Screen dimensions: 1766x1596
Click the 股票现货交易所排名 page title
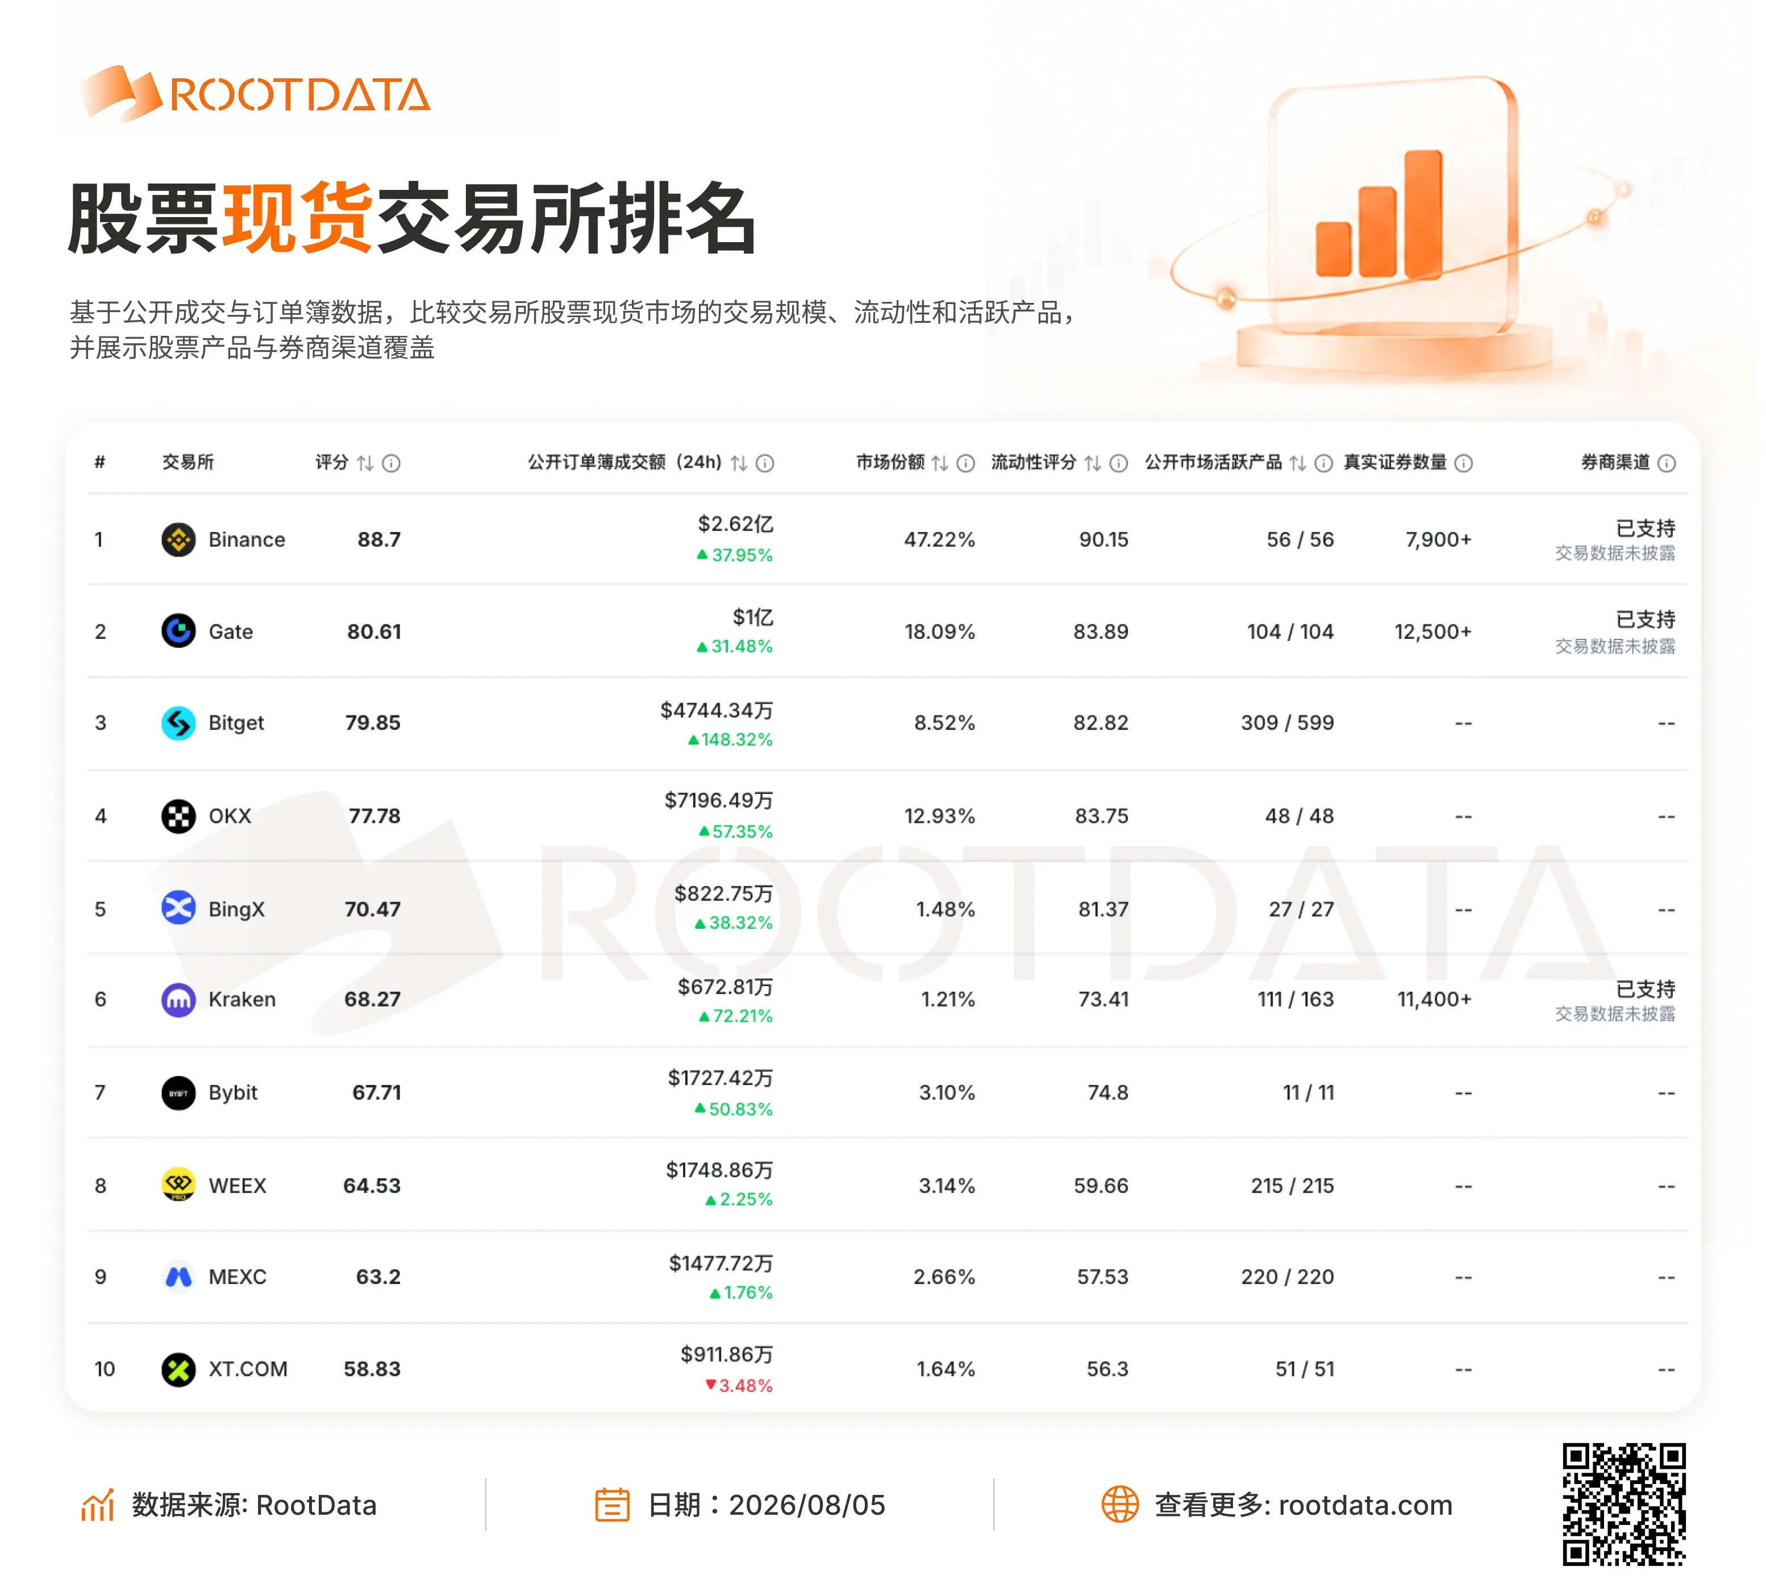click(x=412, y=218)
